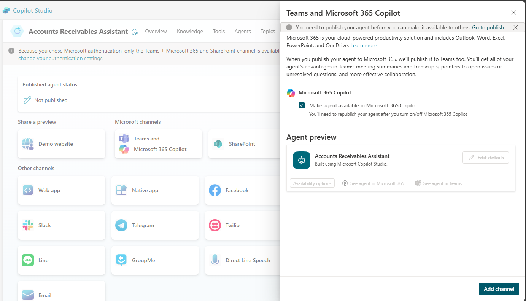The height and width of the screenshot is (301, 526).
Task: Uncheck Make agent available in Microsoft 365 Copilot
Action: tap(301, 105)
